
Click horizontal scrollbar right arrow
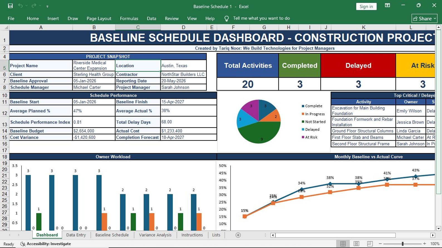click(x=433, y=235)
